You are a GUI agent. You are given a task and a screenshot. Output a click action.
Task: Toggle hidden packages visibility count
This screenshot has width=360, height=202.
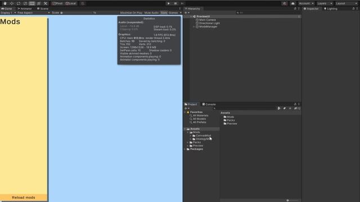(297, 108)
